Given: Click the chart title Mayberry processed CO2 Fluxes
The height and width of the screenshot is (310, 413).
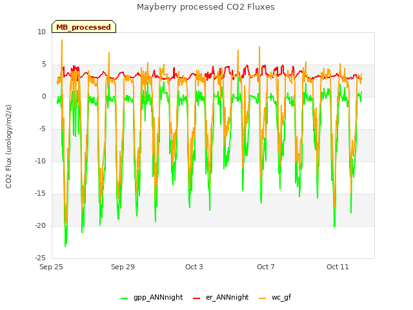Looking at the screenshot, I should pos(206,7).
